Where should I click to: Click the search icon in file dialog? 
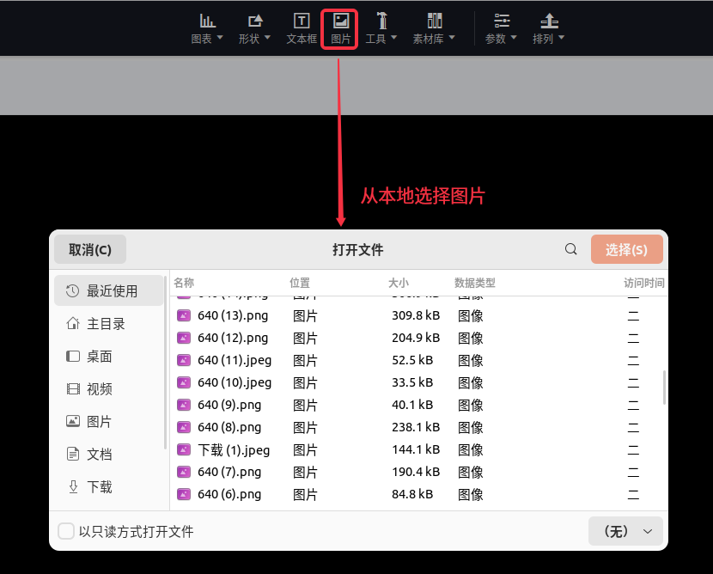click(x=571, y=249)
